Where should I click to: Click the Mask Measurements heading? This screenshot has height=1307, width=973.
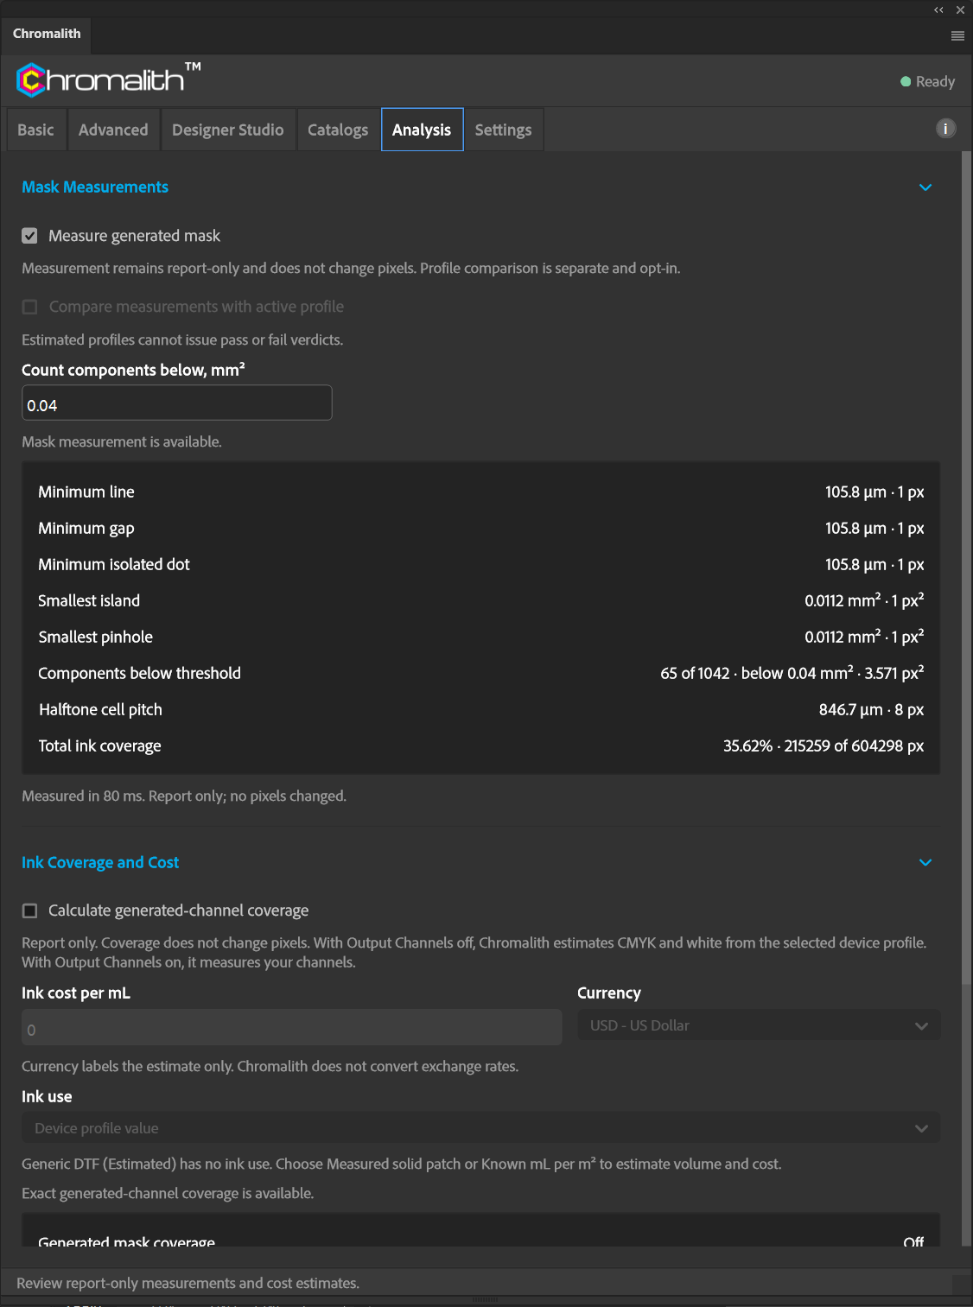click(x=95, y=187)
